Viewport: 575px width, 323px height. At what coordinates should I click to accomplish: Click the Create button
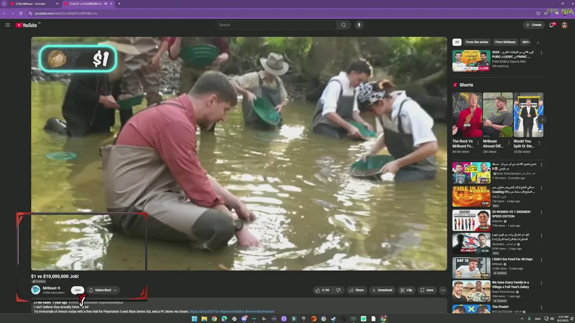[533, 25]
